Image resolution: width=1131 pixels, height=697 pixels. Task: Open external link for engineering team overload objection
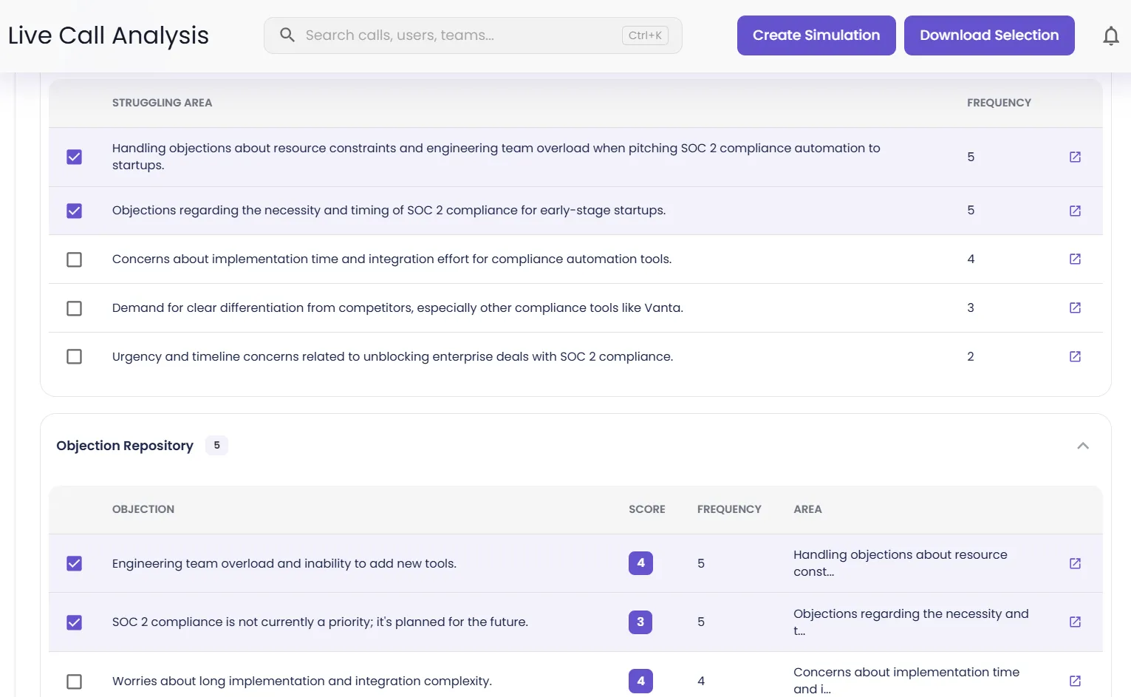click(x=1075, y=563)
